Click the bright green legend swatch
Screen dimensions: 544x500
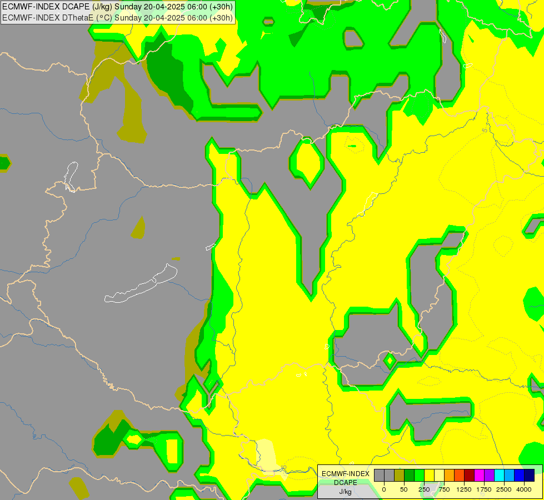[419, 475]
